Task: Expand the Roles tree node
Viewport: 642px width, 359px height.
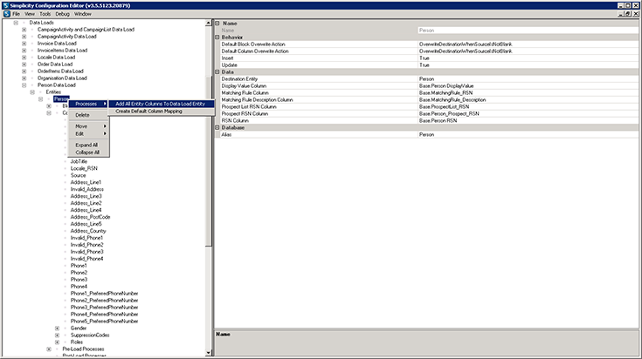Action: tap(58, 342)
